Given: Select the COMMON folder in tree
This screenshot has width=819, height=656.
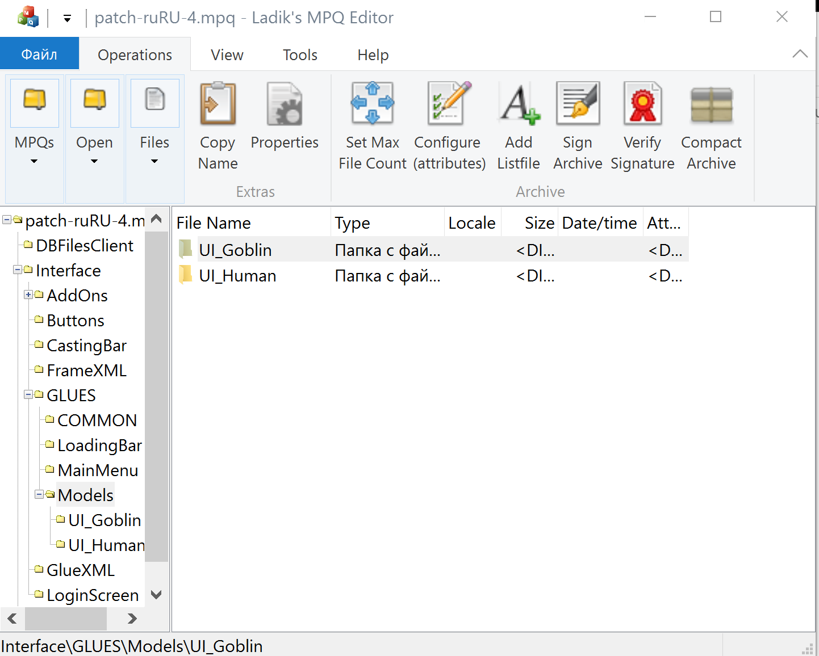Looking at the screenshot, I should (97, 420).
